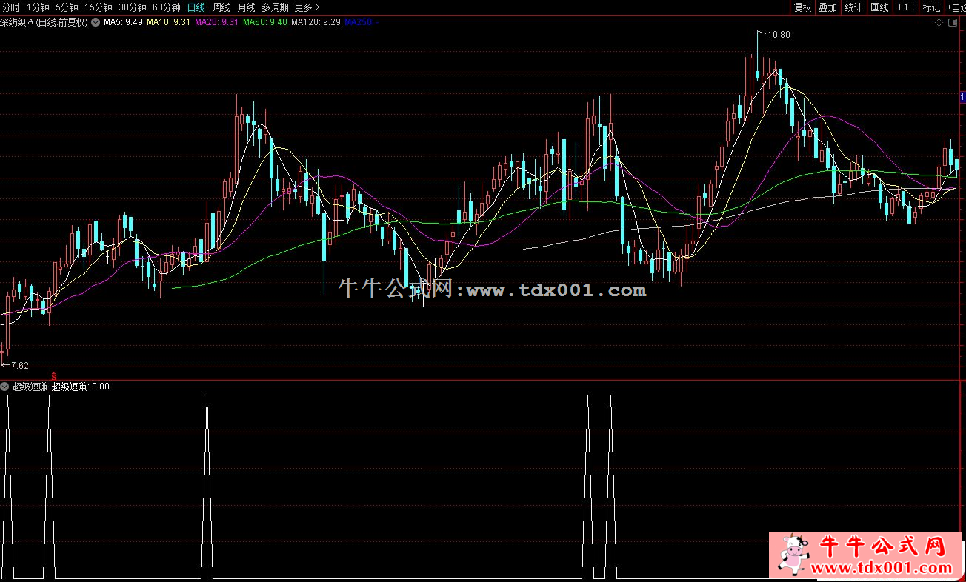Click the blue price tag on right axis
Viewport: 966px width, 582px height.
coord(962,98)
